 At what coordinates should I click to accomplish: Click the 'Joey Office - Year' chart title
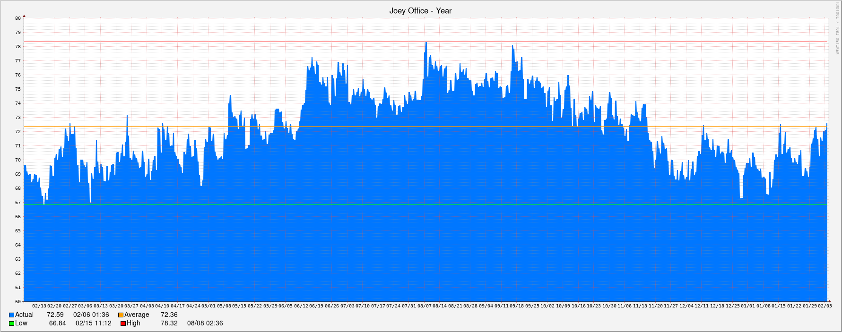[420, 11]
